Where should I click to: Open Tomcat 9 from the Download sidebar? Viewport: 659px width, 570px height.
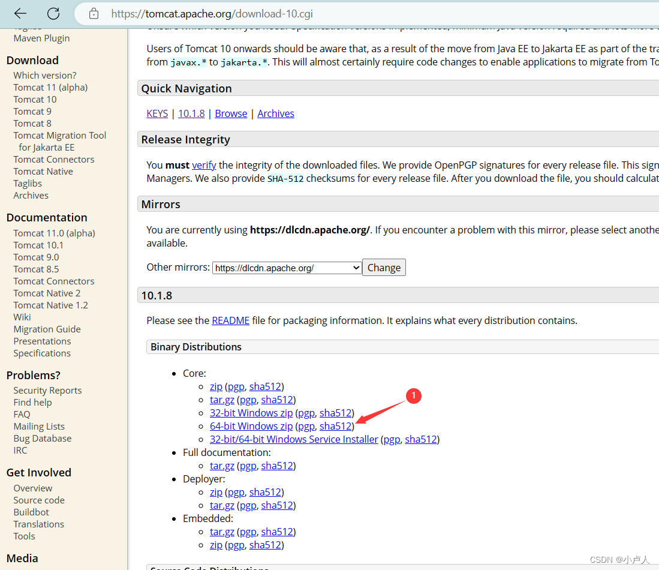click(32, 111)
